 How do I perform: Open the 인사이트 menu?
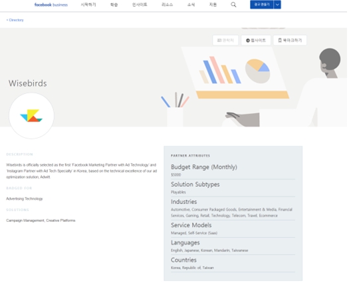pyautogui.click(x=140, y=5)
